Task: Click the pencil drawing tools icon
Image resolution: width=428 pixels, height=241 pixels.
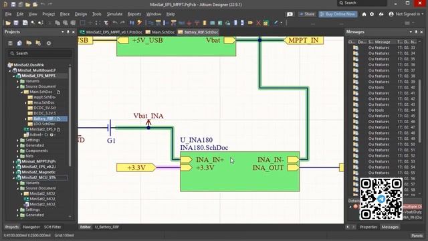Action: 276,23
